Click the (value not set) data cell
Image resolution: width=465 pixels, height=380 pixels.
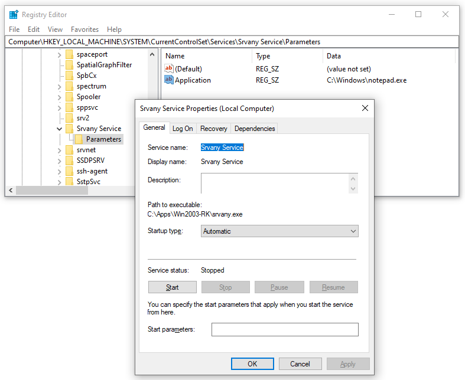pos(349,68)
